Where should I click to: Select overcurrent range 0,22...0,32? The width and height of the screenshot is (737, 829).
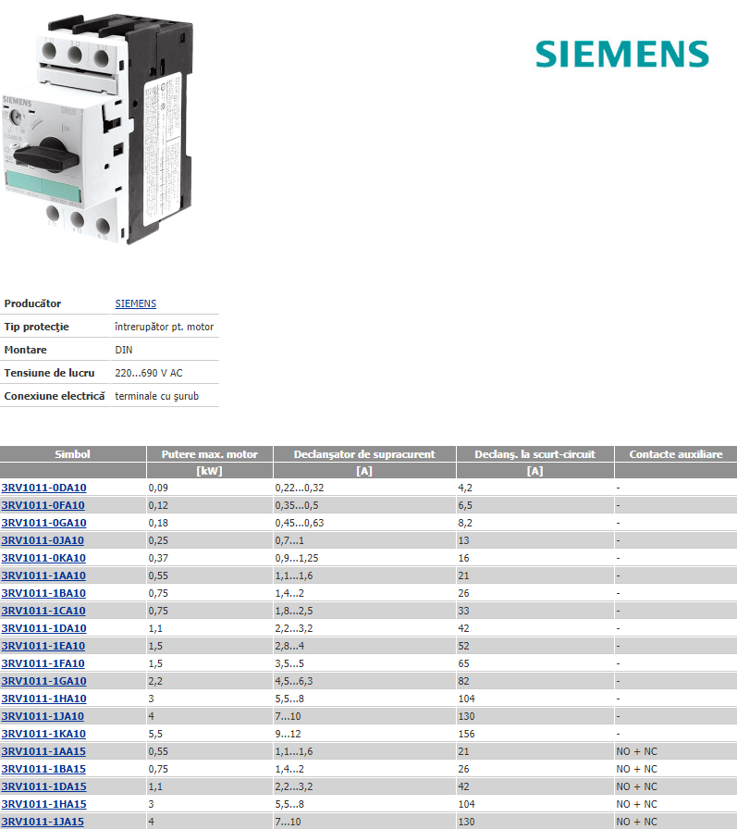[300, 488]
